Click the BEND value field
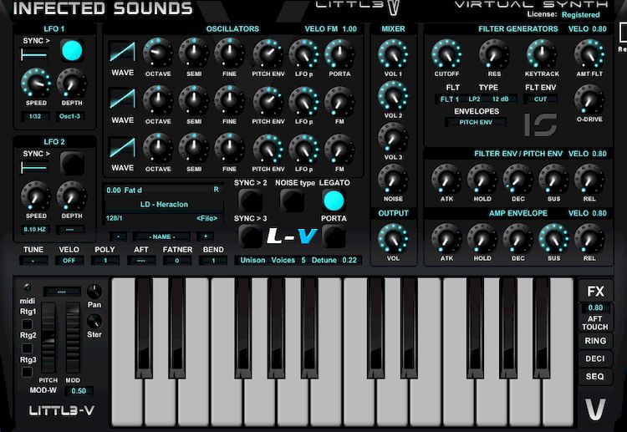Screen dimensions: 627x432 212,261
